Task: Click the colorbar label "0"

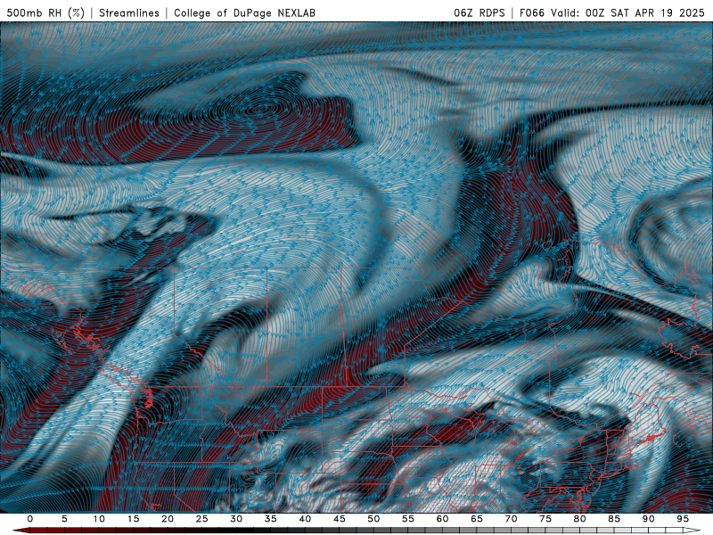Action: click(x=30, y=519)
